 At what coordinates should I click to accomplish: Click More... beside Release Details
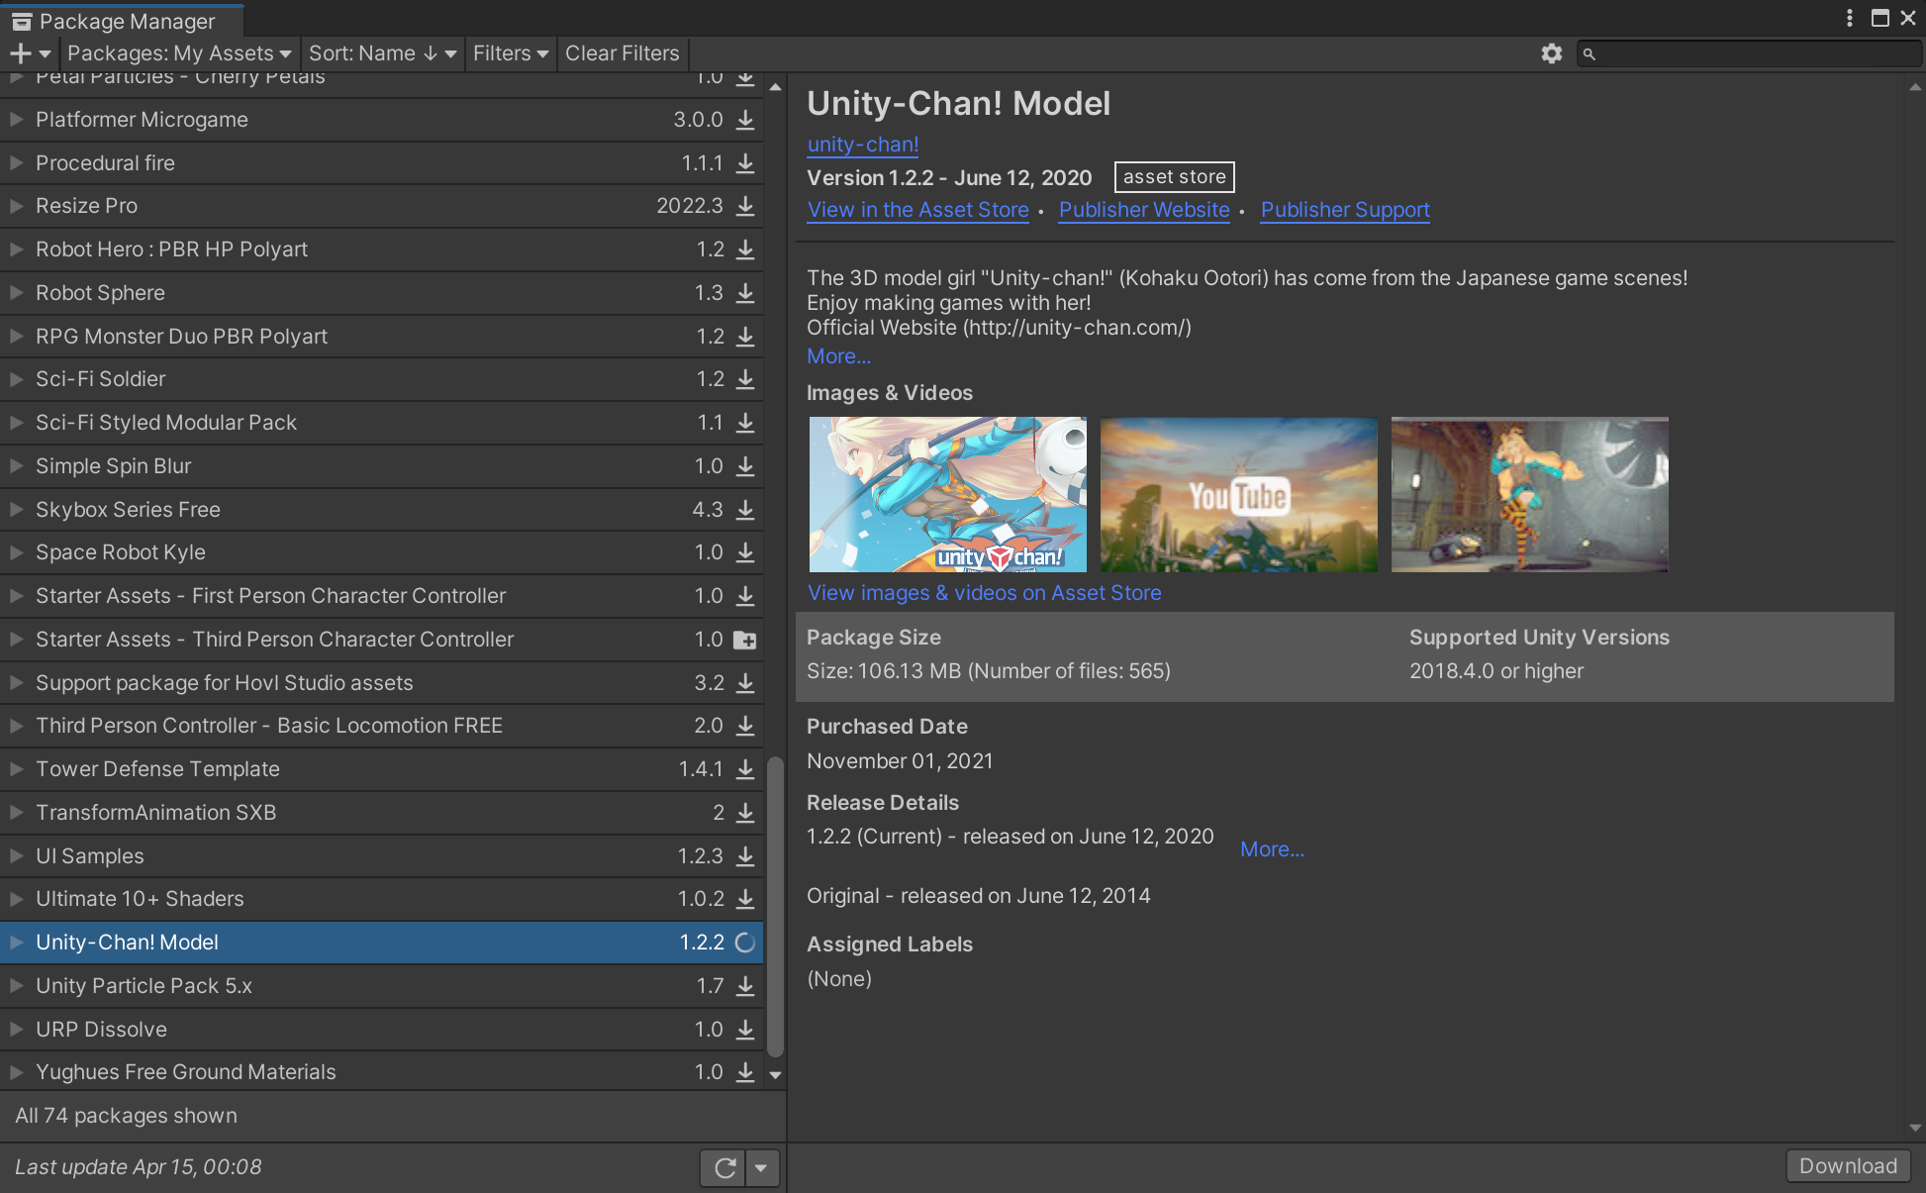click(1273, 849)
